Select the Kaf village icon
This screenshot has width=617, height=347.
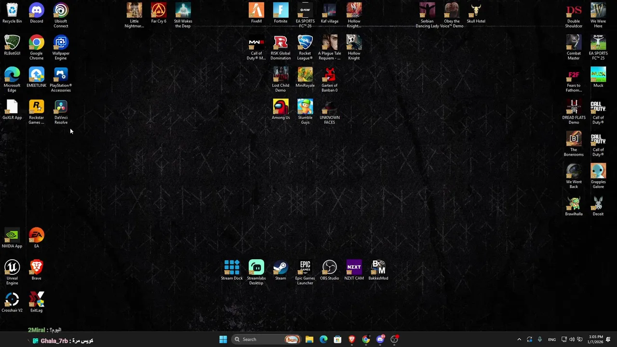pos(330,13)
